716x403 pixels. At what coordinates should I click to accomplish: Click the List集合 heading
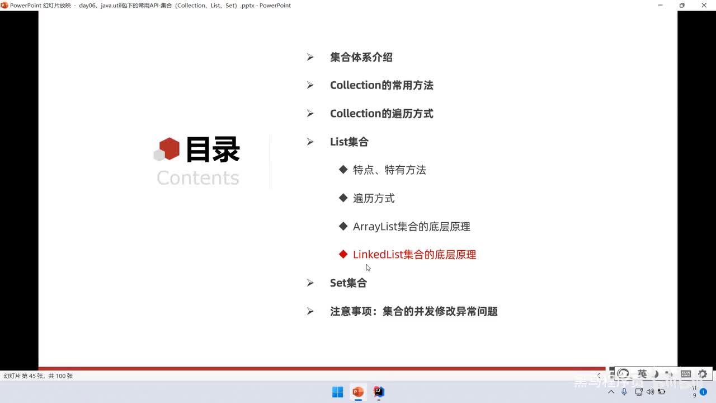(x=349, y=142)
